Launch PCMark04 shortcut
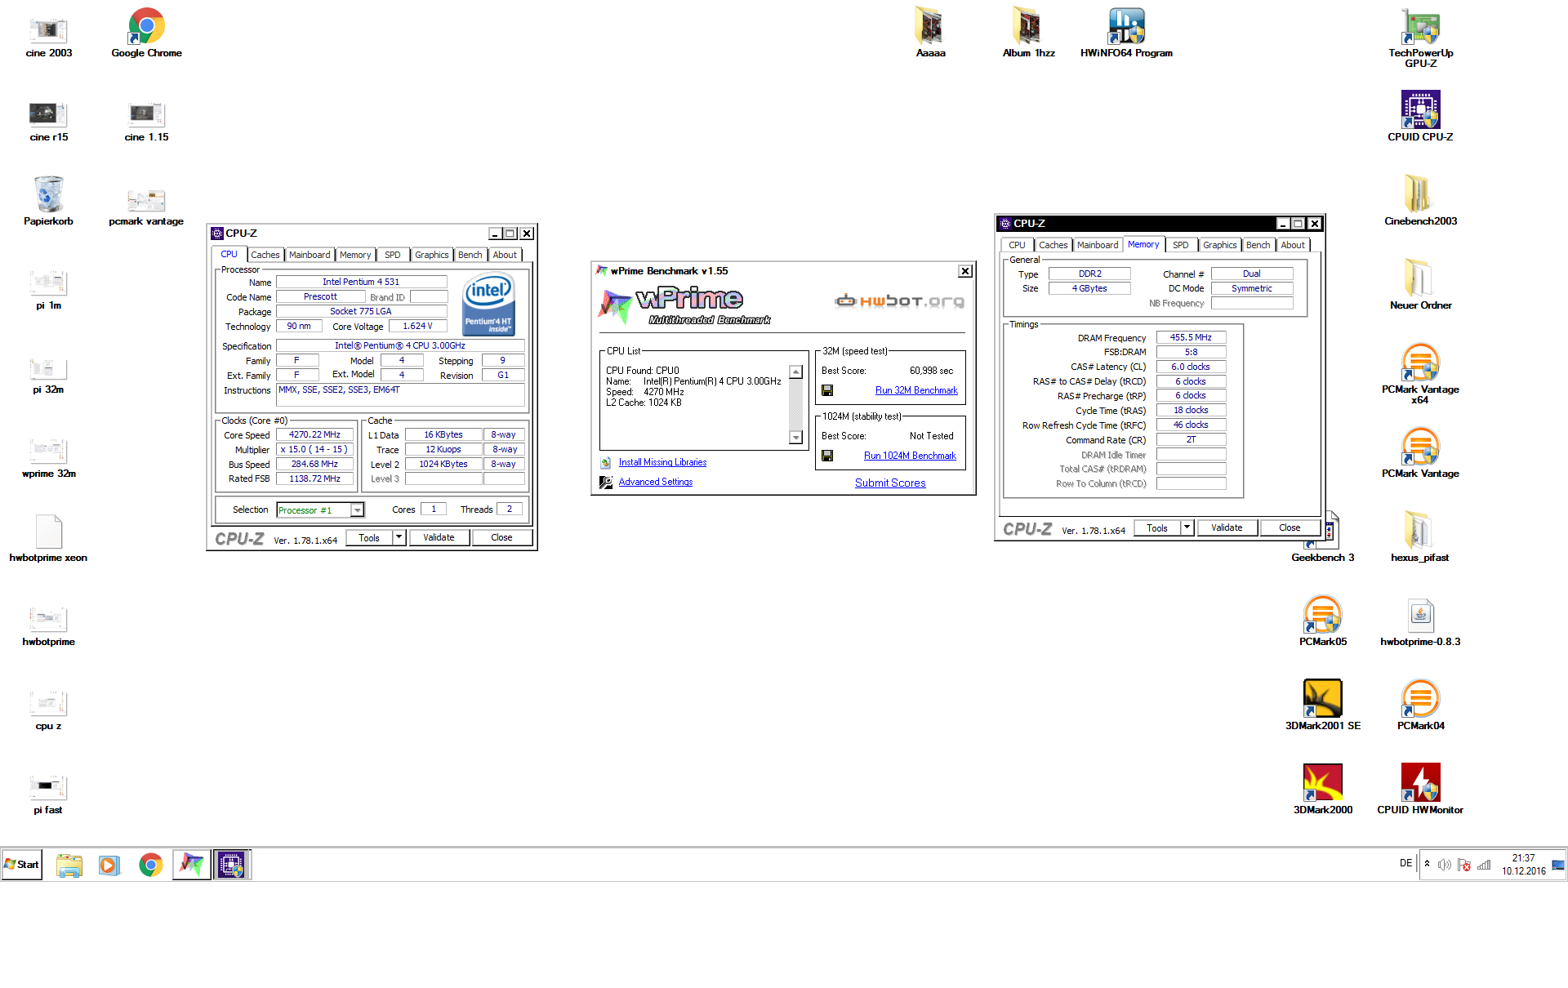 (1421, 706)
